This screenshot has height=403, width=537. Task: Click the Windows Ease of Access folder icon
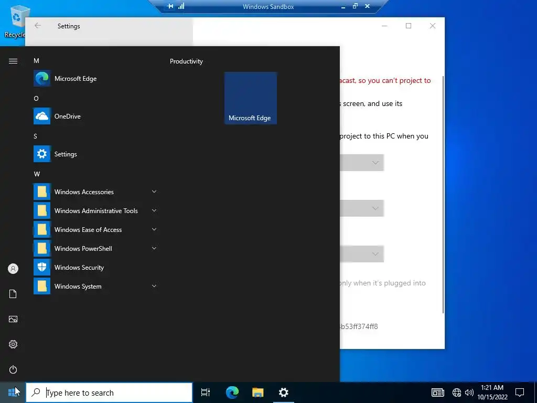coord(42,229)
